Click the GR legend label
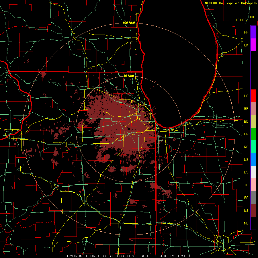 (246, 109)
